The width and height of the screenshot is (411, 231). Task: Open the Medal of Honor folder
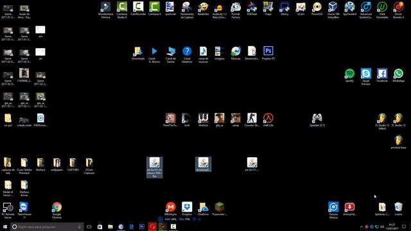tap(8, 188)
